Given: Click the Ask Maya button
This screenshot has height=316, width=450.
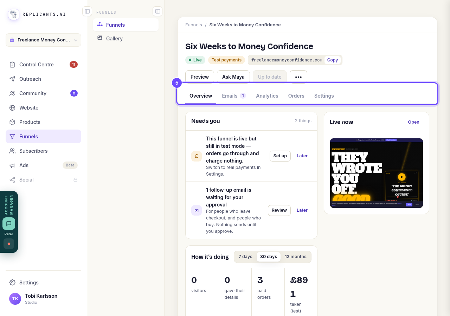Looking at the screenshot, I should coord(233,77).
